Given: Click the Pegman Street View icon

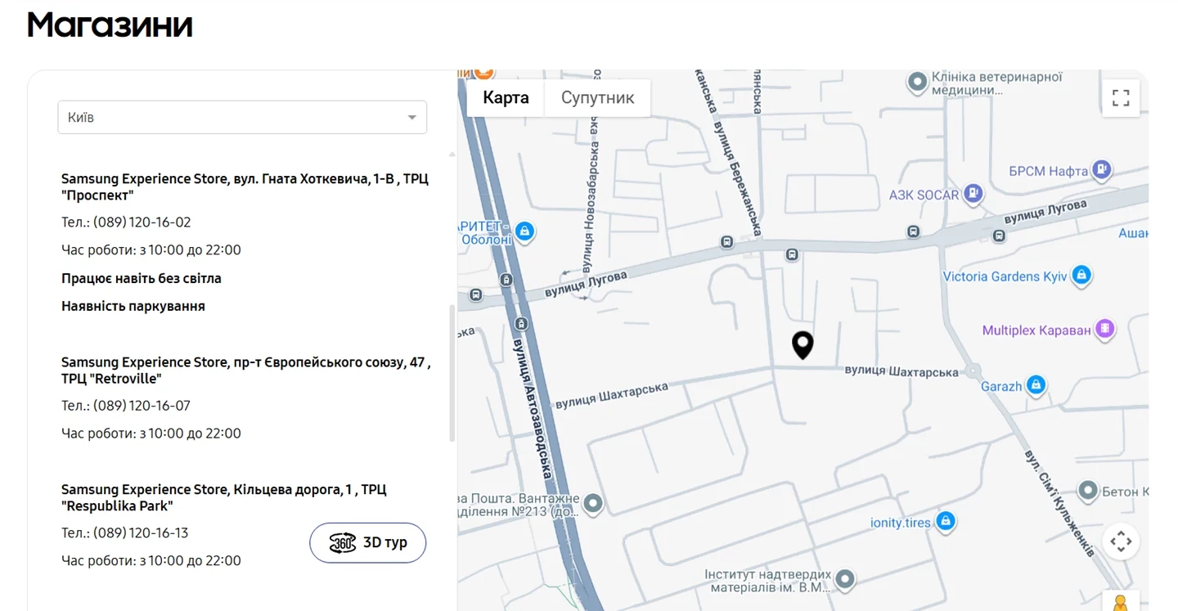Looking at the screenshot, I should pos(1121,603).
